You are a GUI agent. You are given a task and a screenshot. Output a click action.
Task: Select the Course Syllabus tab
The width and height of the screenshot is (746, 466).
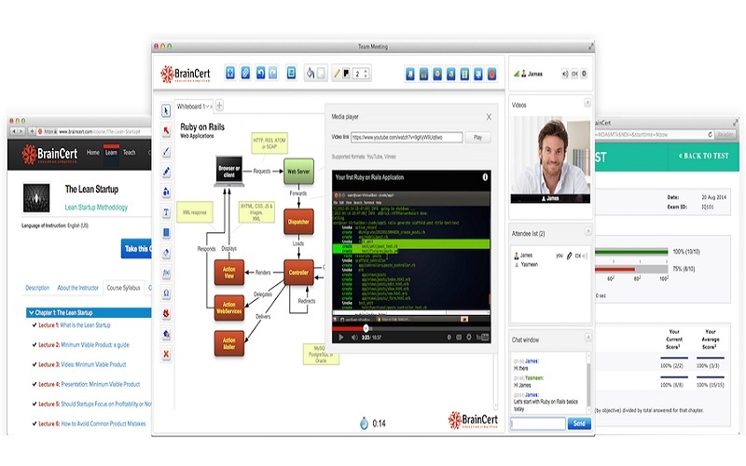[123, 288]
